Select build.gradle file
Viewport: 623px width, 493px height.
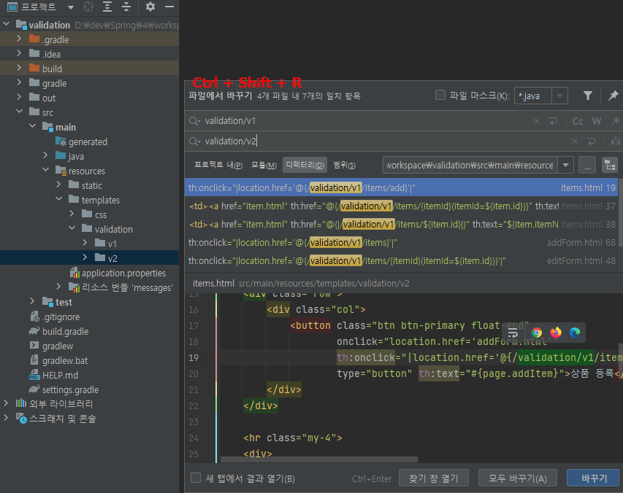pos(59,331)
